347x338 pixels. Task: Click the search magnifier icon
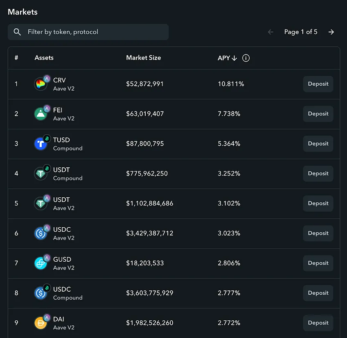(x=17, y=32)
